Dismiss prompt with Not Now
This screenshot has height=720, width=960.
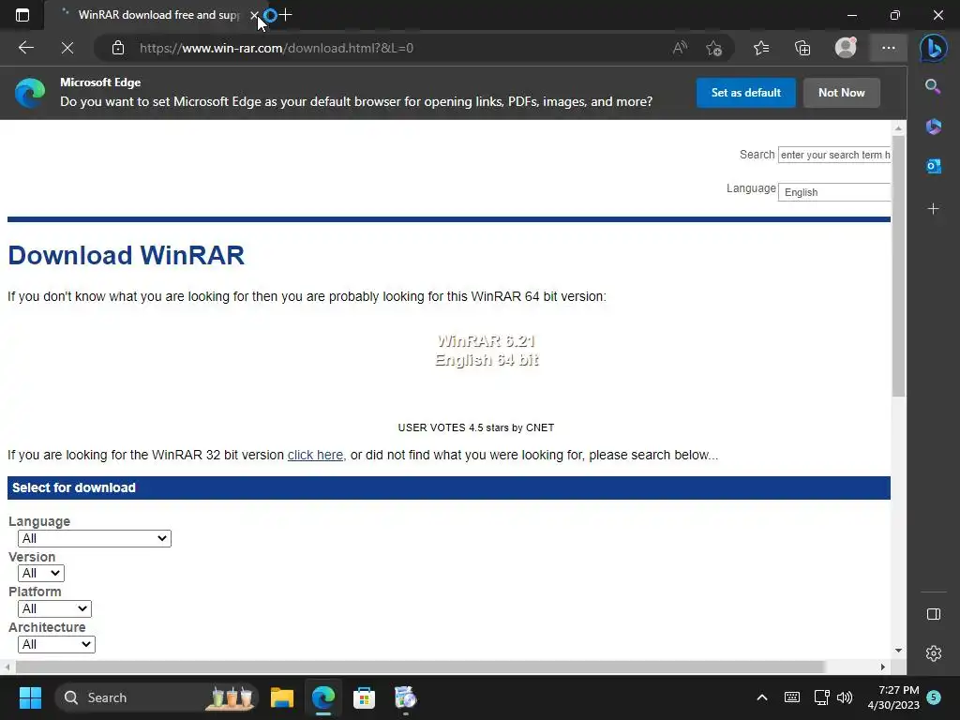pyautogui.click(x=841, y=93)
